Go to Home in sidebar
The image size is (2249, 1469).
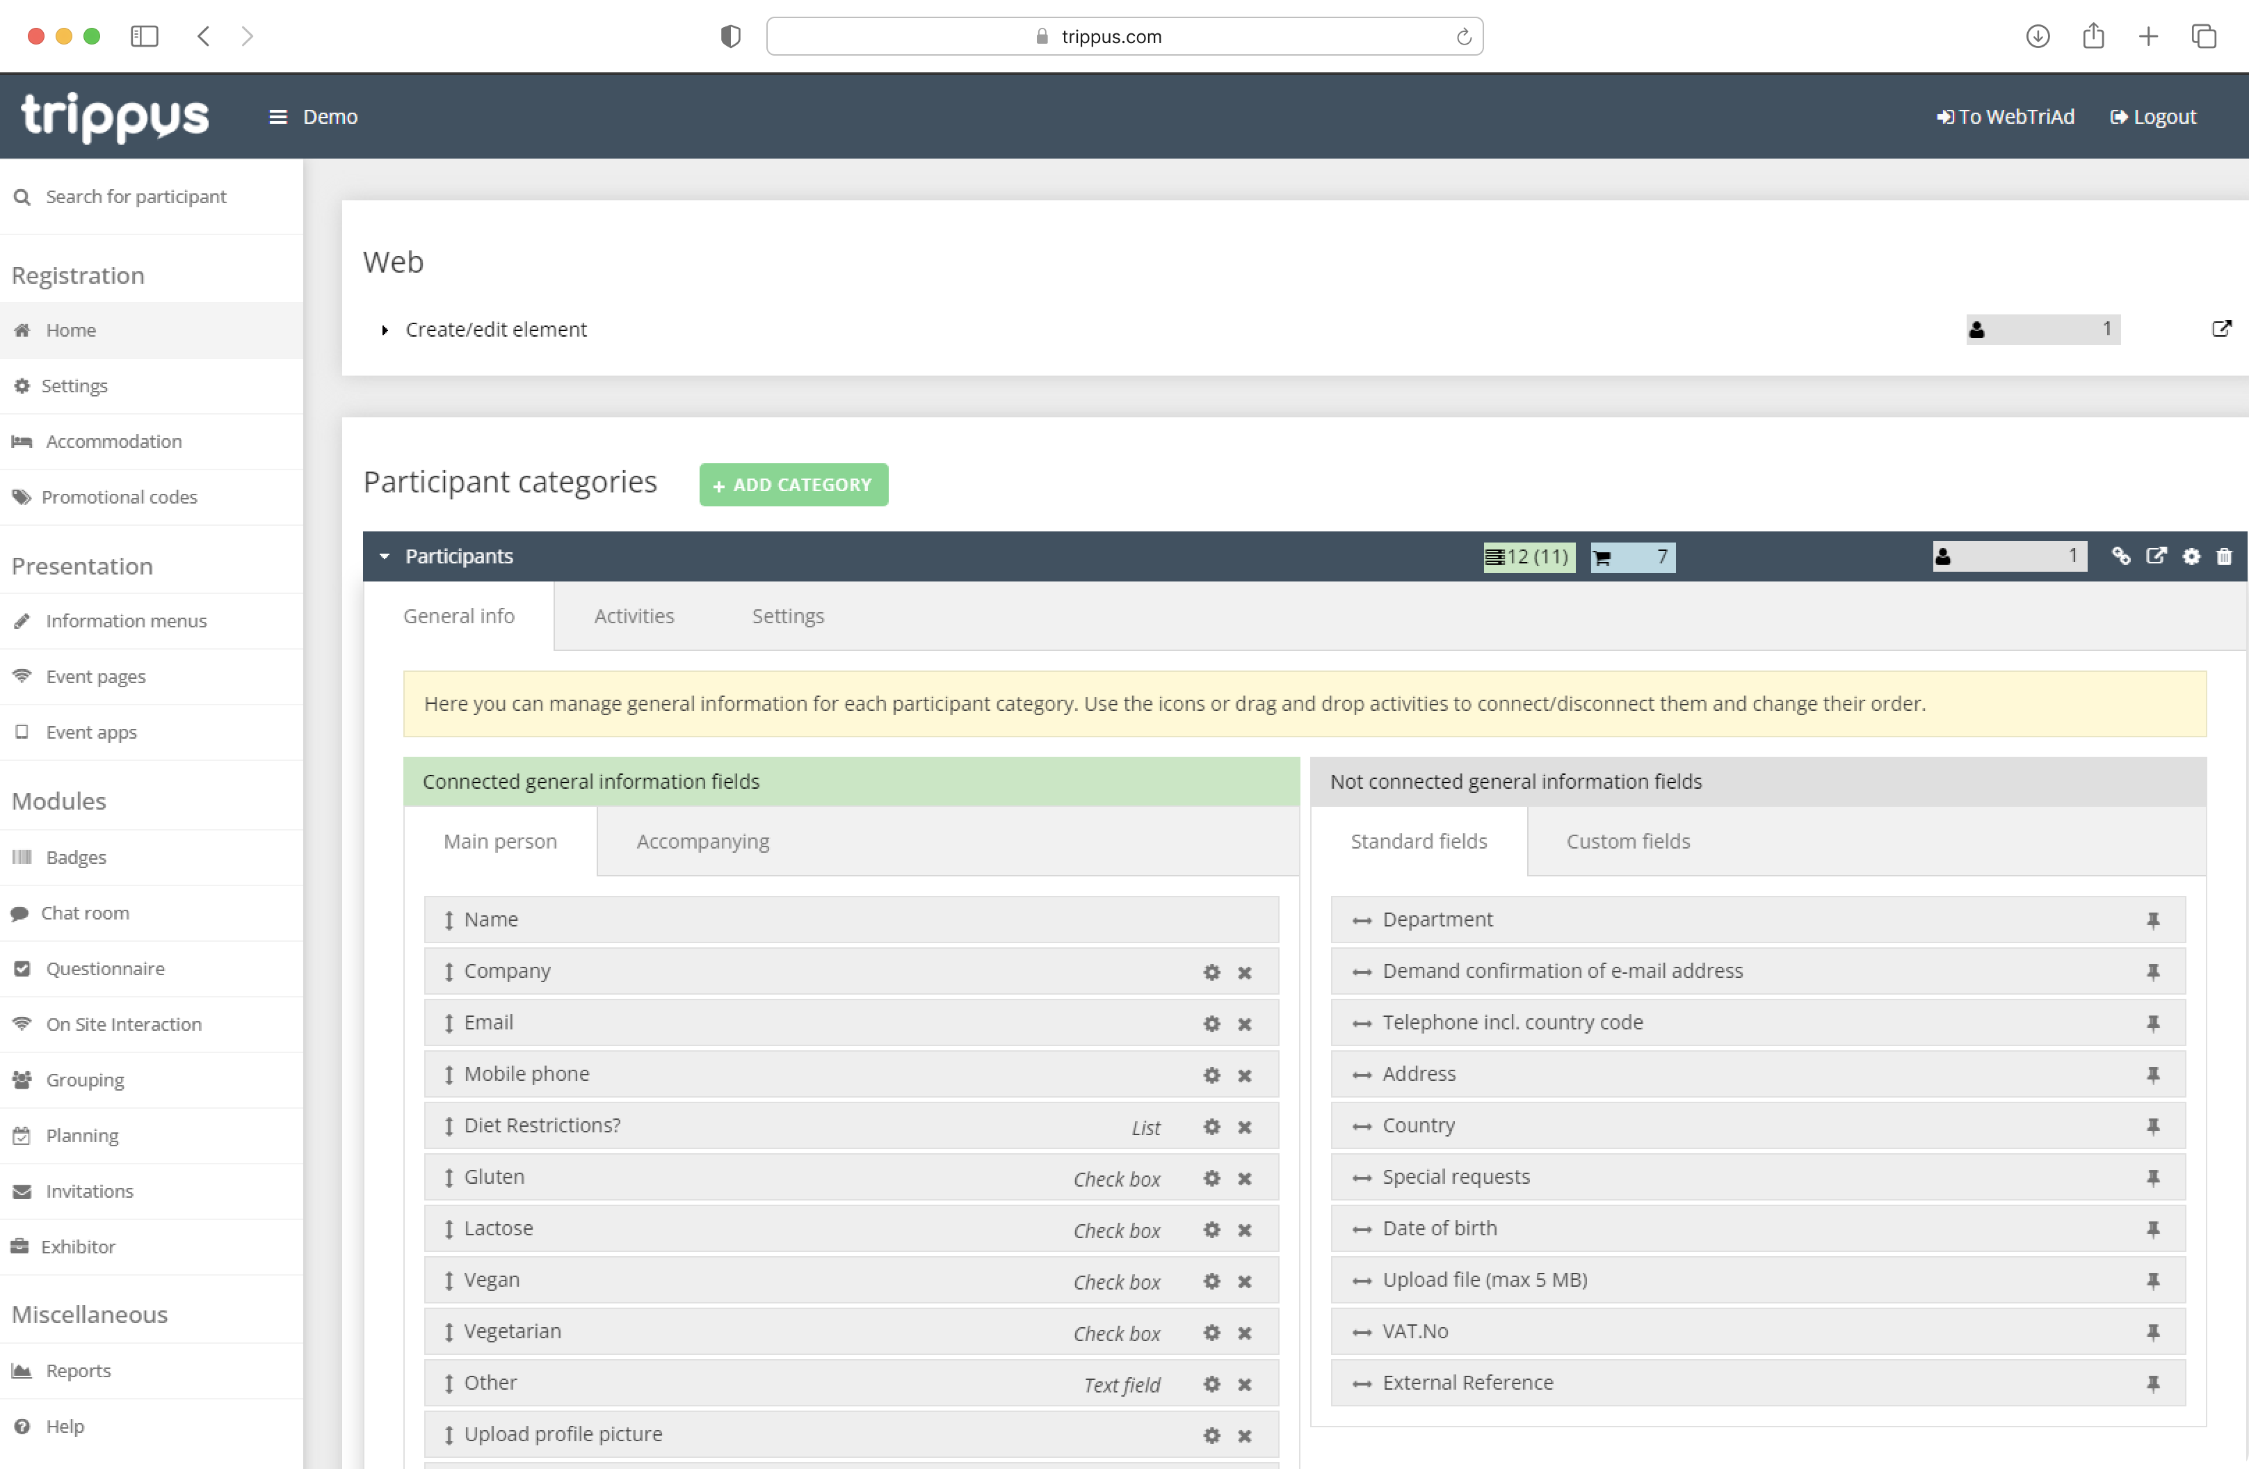click(x=151, y=330)
